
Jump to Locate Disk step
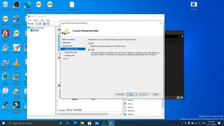pyautogui.click(x=66, y=43)
